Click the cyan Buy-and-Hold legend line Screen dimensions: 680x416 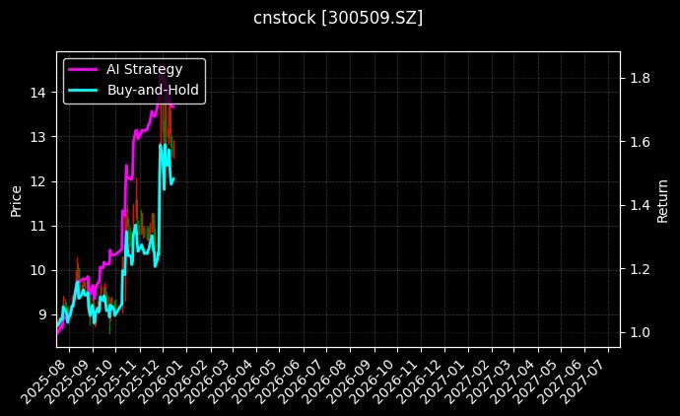(x=83, y=91)
